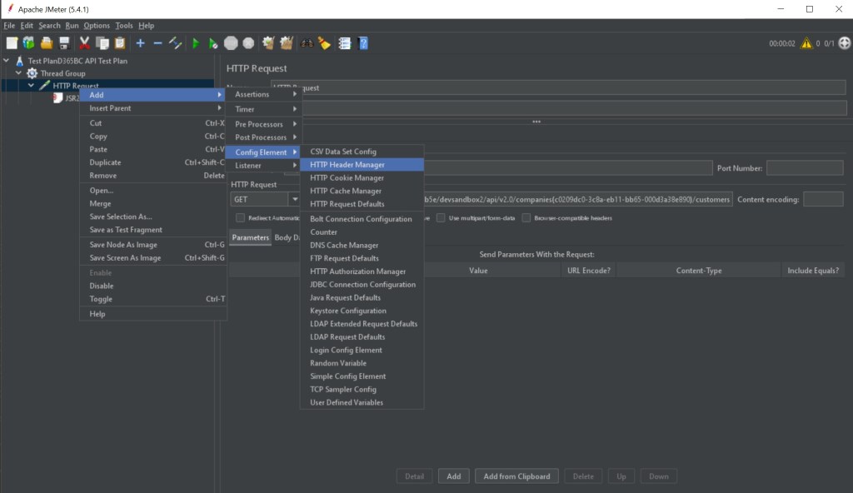Click the Clear all broom icon
Screen dimensions: 853x493
click(287, 43)
